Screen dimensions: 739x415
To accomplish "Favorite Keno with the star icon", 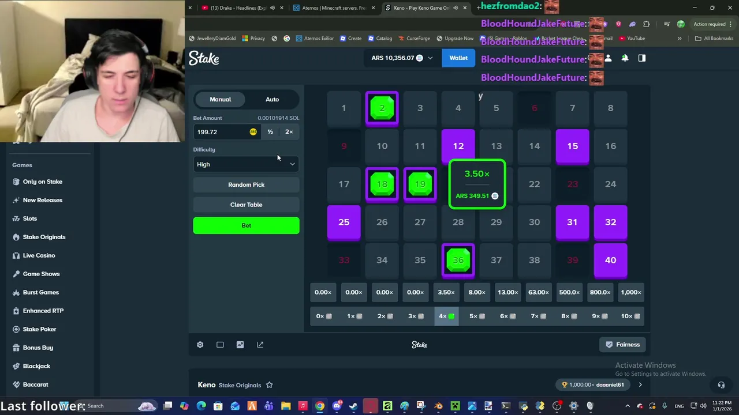I will point(269,385).
